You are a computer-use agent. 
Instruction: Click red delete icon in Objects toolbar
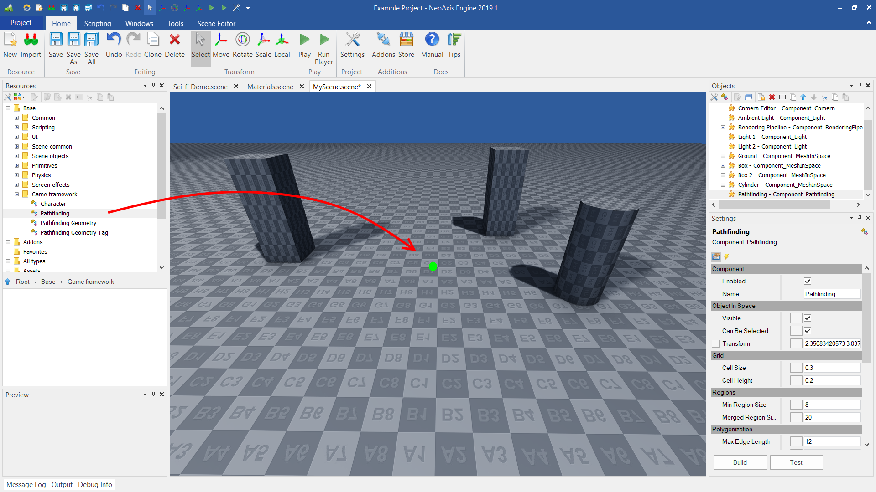click(x=772, y=97)
